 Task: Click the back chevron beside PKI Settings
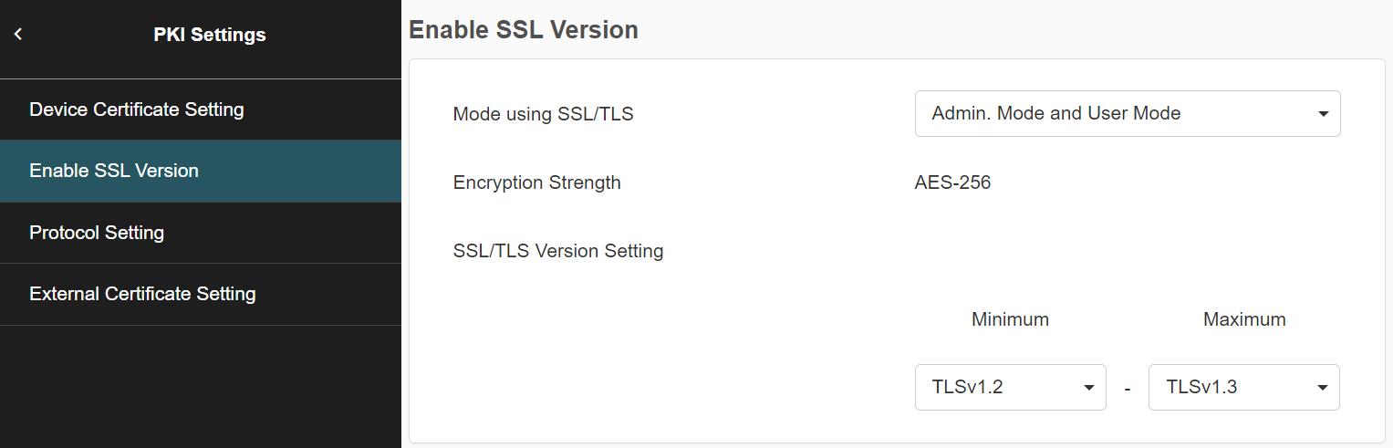(x=18, y=35)
